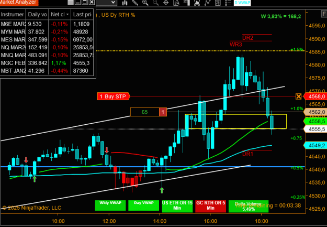
Task: Open the data box document icon
Action: [176, 3]
